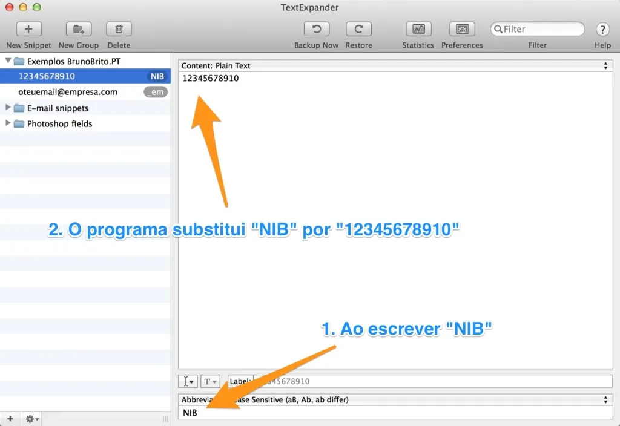Click the _em abbreviation badge
This screenshot has height=426, width=620.
pos(156,92)
